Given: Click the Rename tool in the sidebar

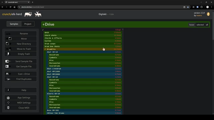Looking at the screenshot, I should coord(20,34).
